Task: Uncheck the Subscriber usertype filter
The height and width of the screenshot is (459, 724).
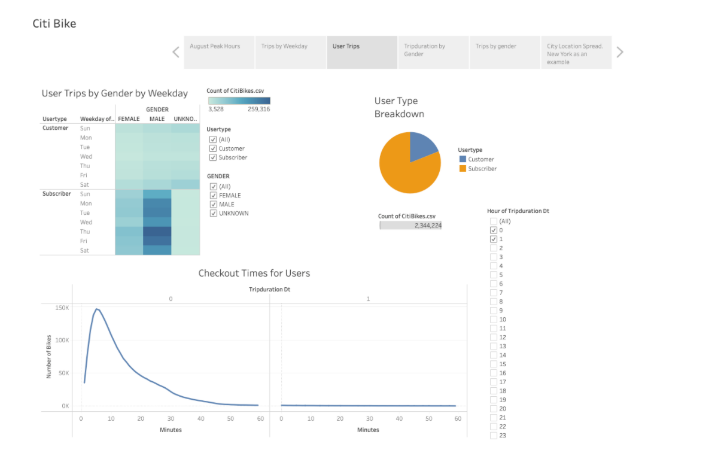Action: point(213,157)
